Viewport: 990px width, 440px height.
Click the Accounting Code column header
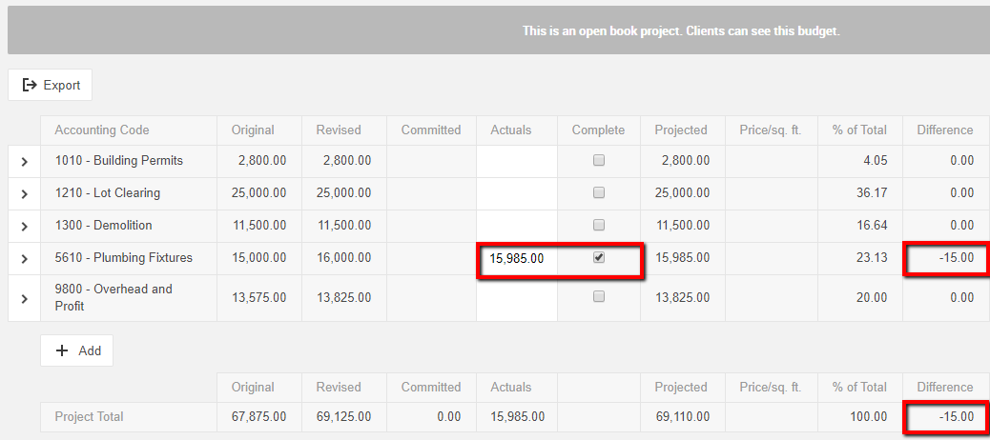[x=102, y=130]
